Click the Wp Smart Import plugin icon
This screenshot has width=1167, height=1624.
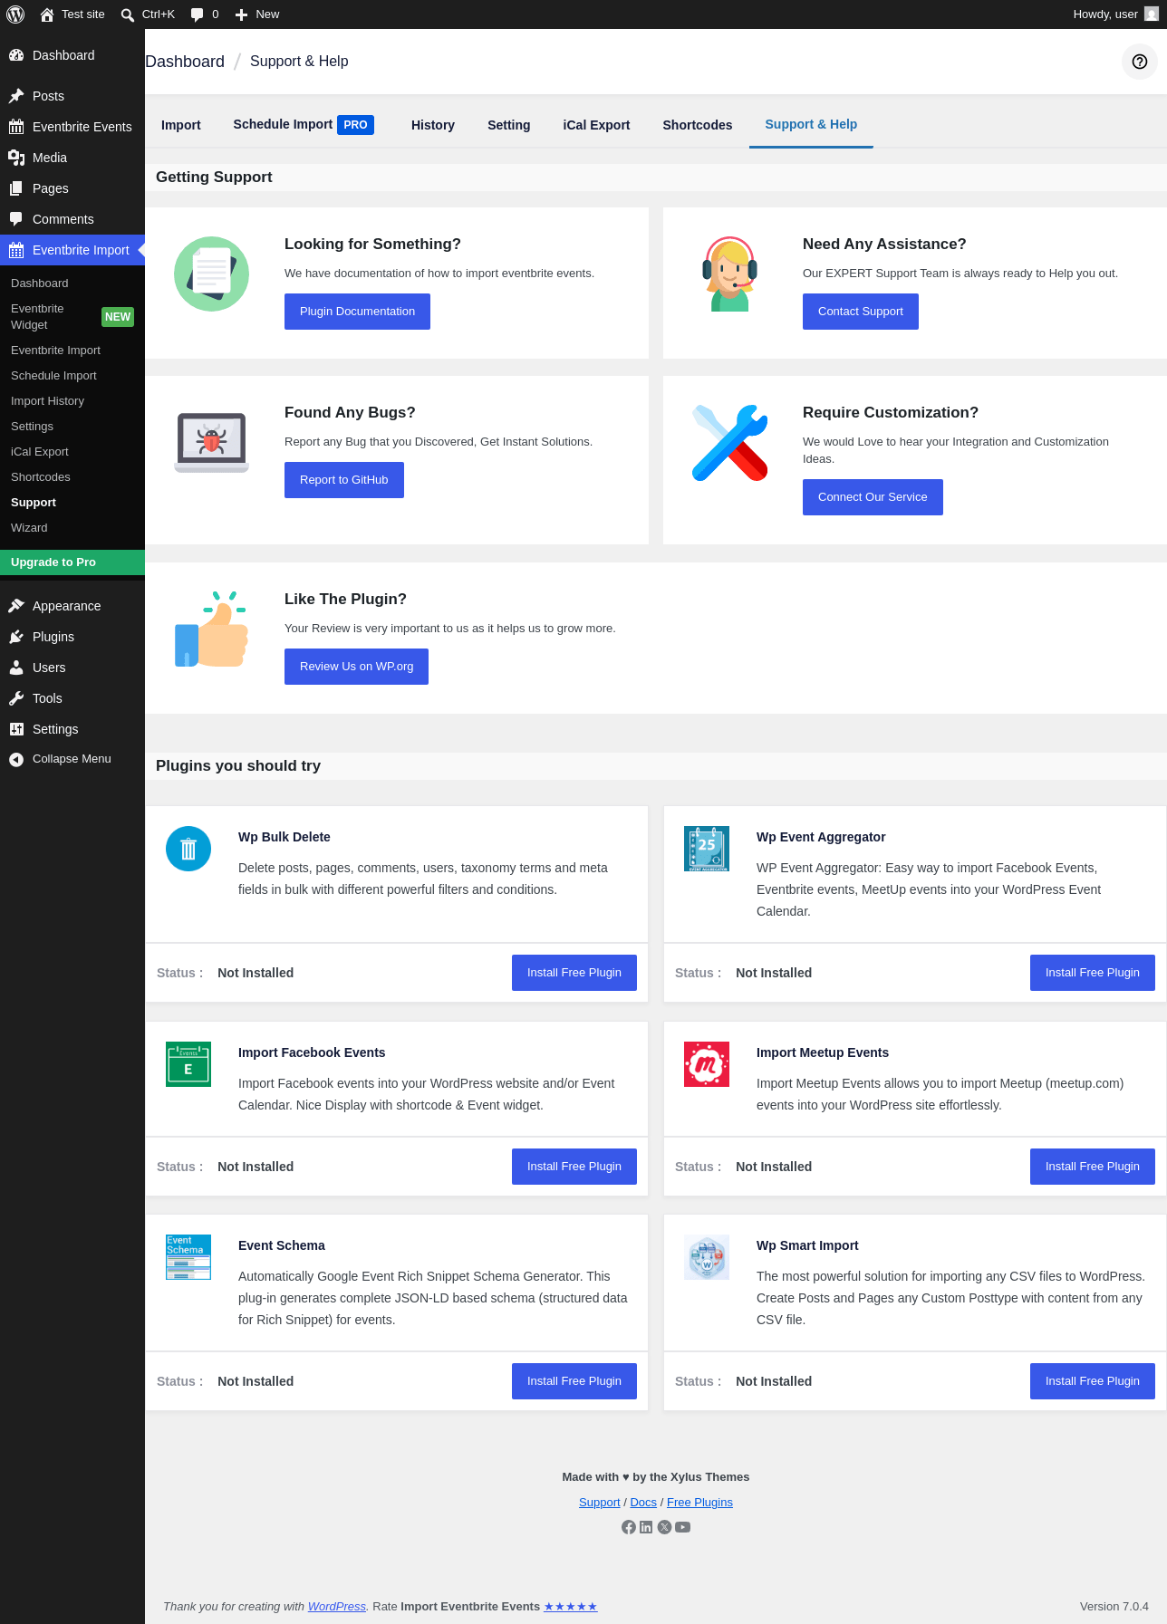coord(707,1257)
